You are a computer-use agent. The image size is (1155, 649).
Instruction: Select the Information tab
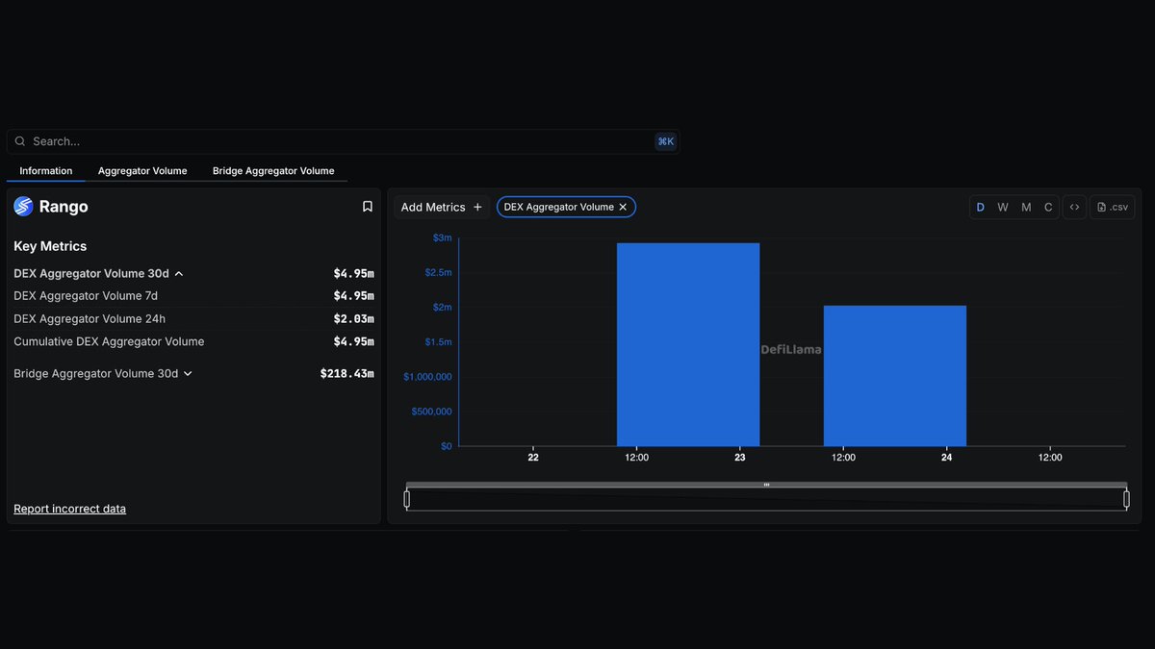46,171
